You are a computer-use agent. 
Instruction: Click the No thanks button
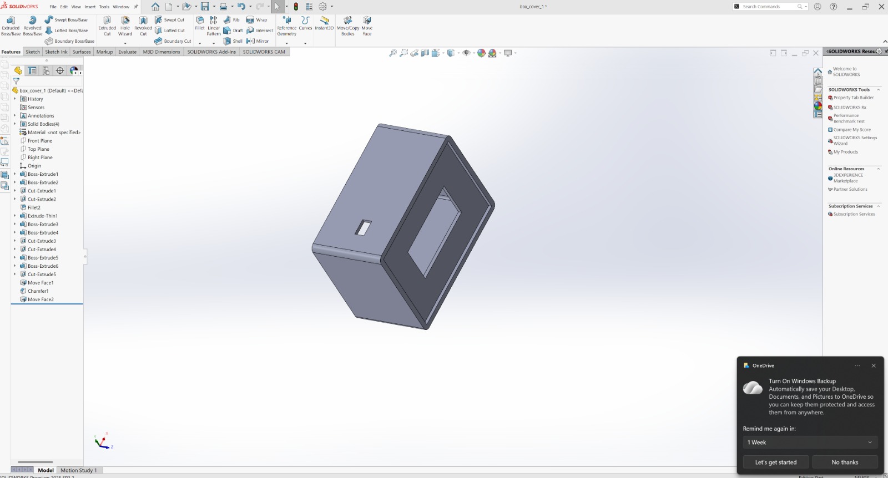click(845, 462)
